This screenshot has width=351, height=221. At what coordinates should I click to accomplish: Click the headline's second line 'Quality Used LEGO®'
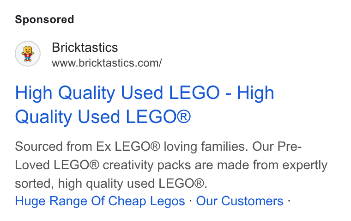(103, 117)
